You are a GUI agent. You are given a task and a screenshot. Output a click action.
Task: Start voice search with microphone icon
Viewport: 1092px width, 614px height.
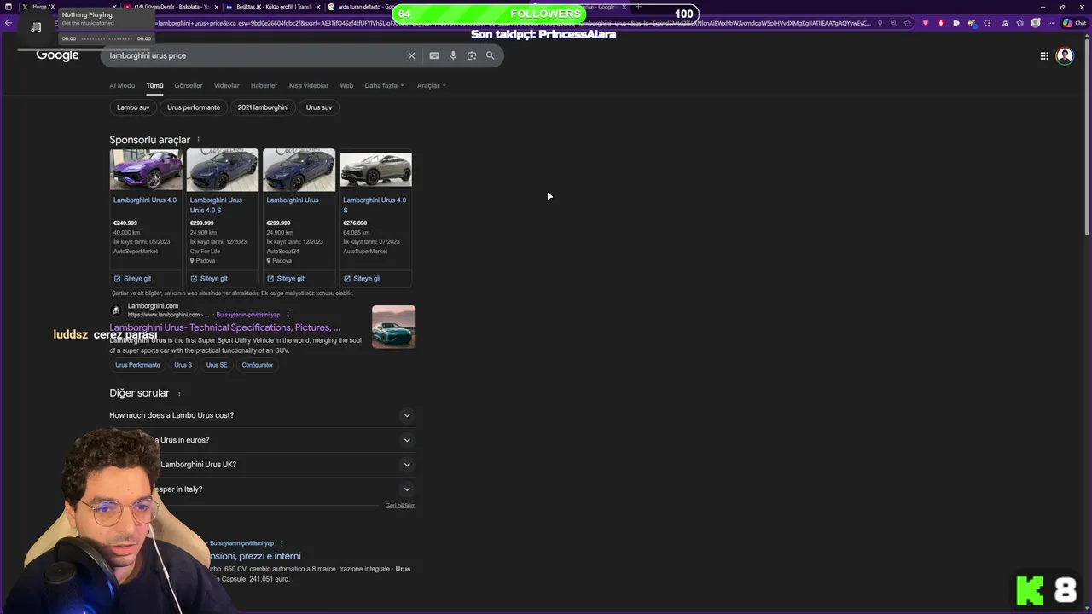pos(453,55)
